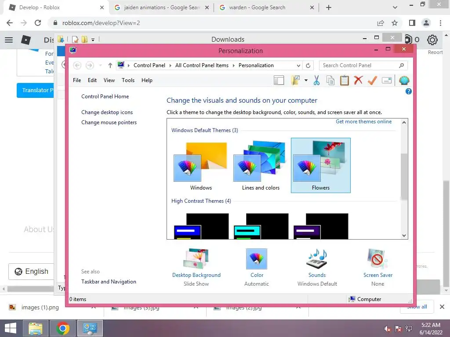The height and width of the screenshot is (337, 450).
Task: Click the folder options toolbar icon
Action: point(295,81)
